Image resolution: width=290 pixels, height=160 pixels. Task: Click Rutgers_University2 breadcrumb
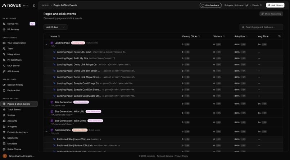coord(236,5)
